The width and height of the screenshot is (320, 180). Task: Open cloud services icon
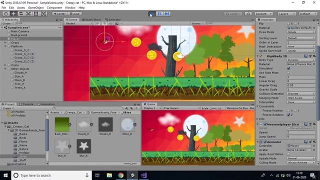tap(248, 13)
